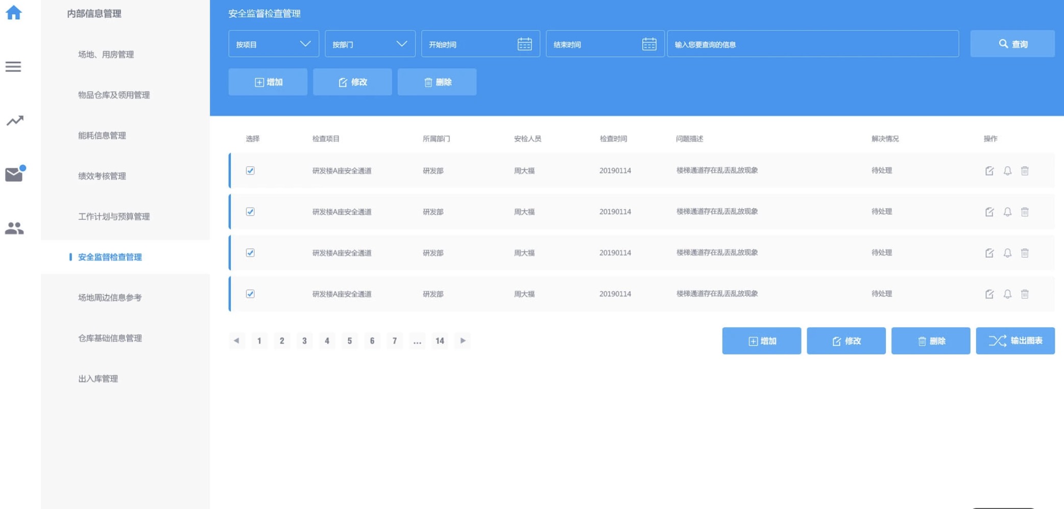This screenshot has height=509, width=1064.
Task: Click the 内部信息管理 sidebar heading
Action: (x=94, y=14)
